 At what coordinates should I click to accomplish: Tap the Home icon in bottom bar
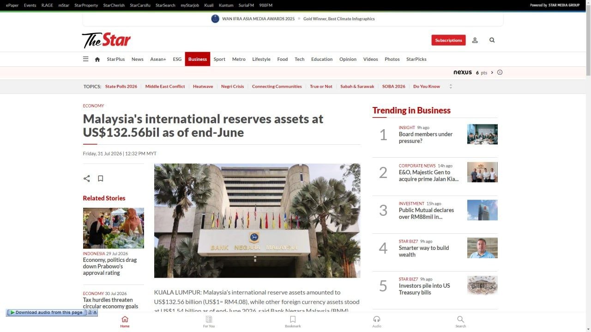pyautogui.click(x=125, y=321)
